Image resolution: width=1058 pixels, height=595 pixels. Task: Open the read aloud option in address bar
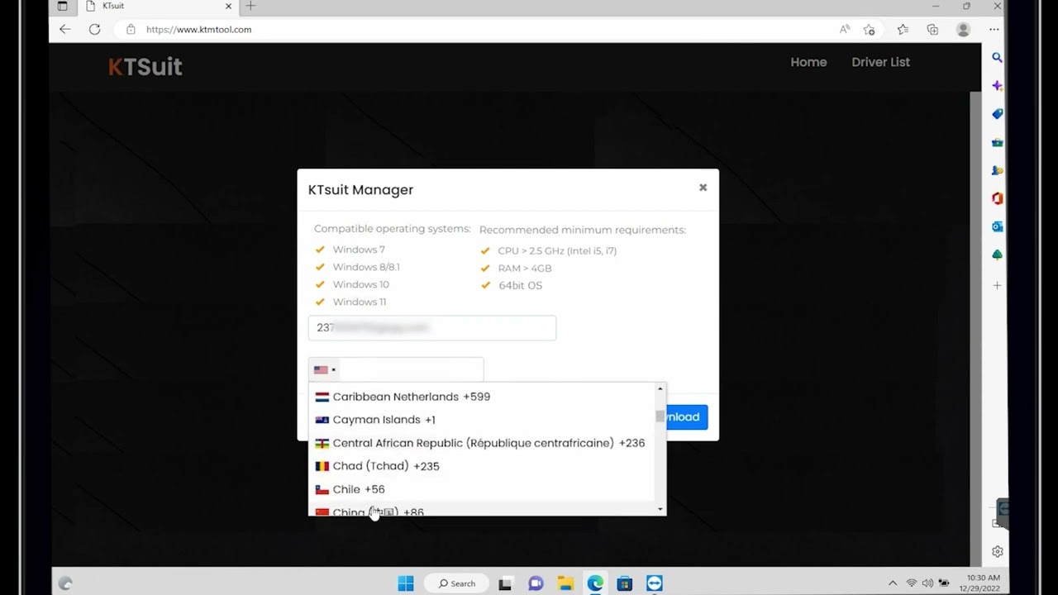844,29
